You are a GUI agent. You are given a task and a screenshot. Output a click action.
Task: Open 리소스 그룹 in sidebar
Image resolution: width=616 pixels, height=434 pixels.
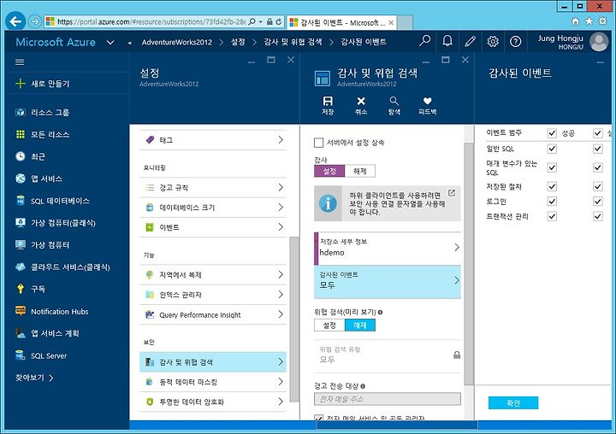coord(50,112)
